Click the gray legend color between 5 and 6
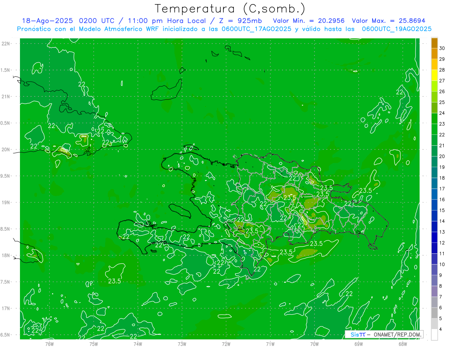This screenshot has height=349, width=452. point(434,313)
